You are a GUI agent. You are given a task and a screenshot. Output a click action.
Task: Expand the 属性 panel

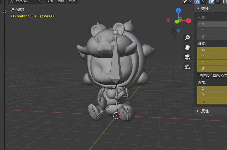(x=198, y=111)
